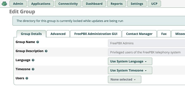Image resolution: width=185 pixels, height=96 pixels.
Task: Switch to the partially visible Missed tab
Action: 178,34
